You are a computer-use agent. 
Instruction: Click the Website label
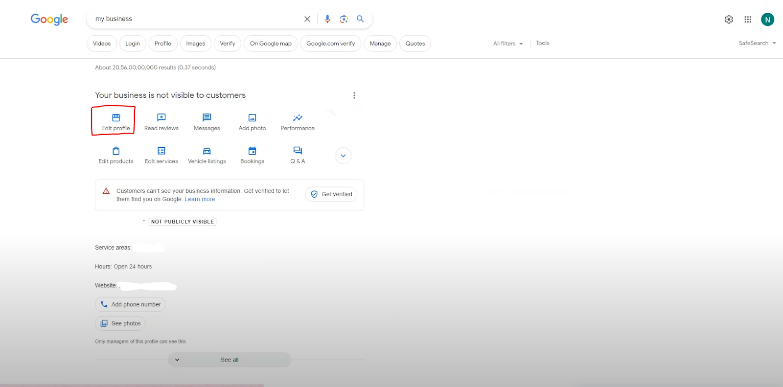pos(106,286)
